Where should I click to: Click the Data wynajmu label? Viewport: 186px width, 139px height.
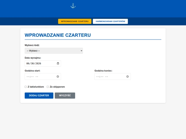pos(33,58)
